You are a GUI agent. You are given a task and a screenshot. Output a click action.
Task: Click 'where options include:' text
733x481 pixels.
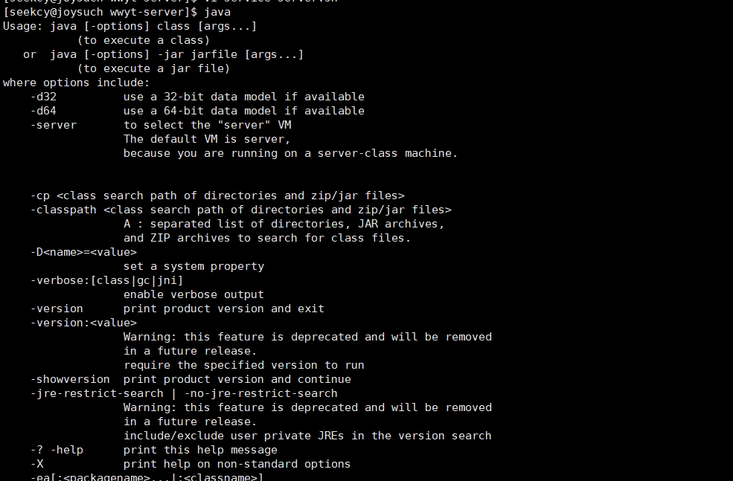click(x=76, y=83)
